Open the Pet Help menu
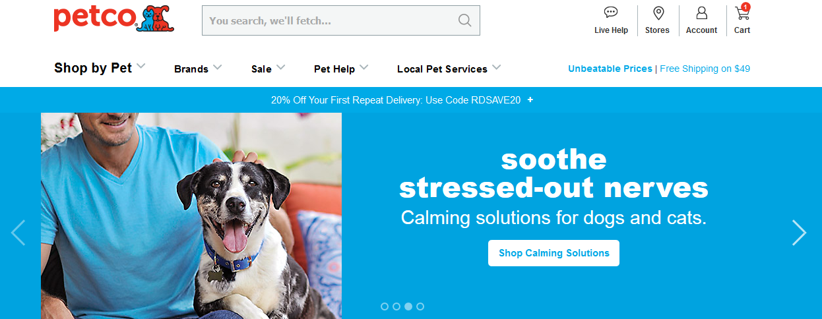Image resolution: width=822 pixels, height=319 pixels. [340, 69]
